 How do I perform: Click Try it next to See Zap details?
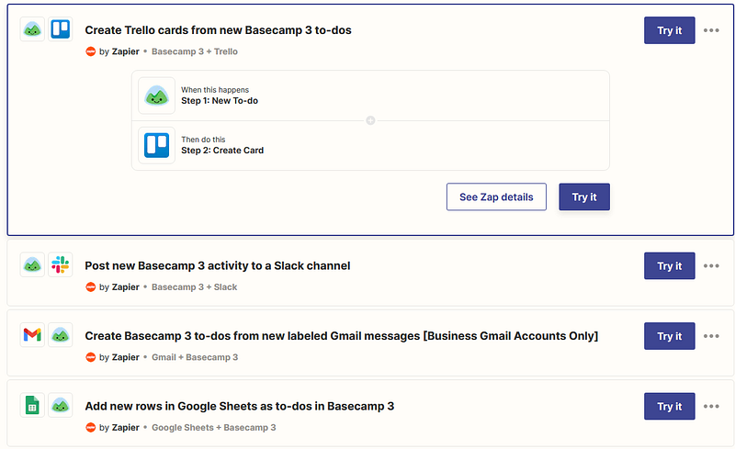point(584,196)
